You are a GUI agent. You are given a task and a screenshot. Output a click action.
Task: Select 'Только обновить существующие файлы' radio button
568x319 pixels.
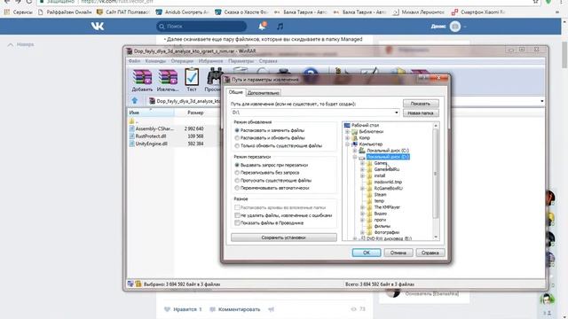coord(237,145)
